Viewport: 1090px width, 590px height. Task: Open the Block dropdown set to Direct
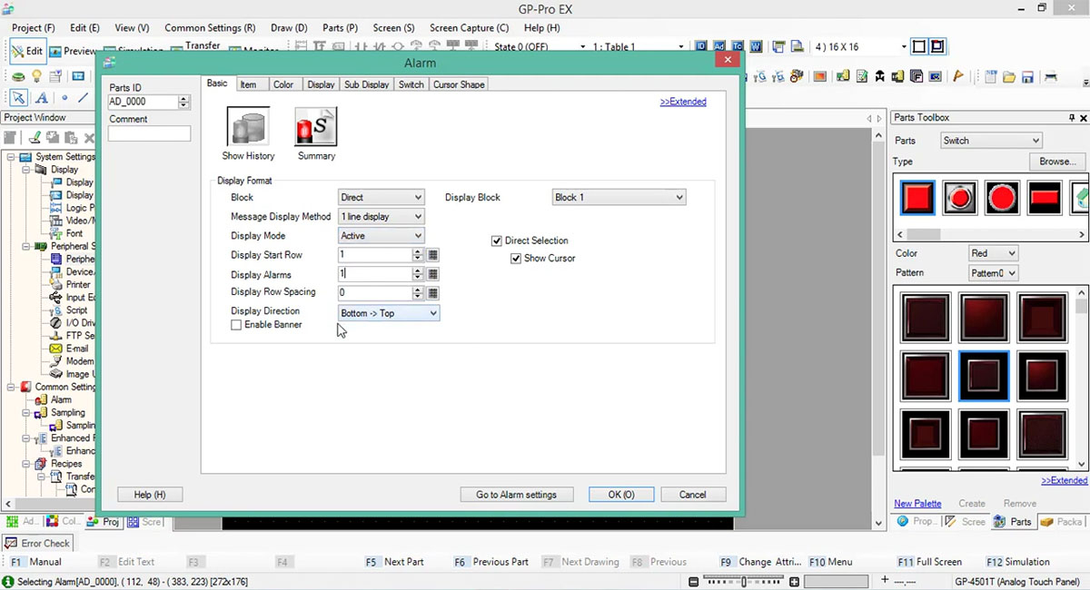coord(381,197)
